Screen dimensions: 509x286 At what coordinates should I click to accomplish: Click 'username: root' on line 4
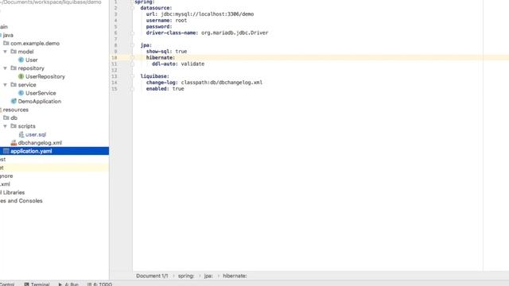166,20
